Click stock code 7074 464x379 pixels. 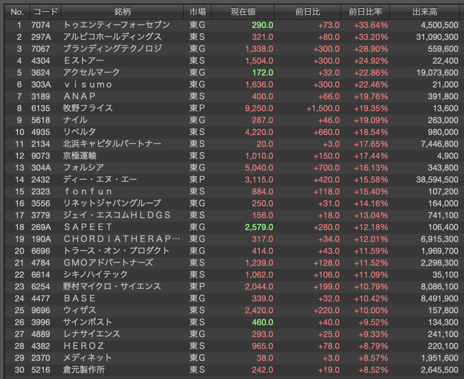40,25
